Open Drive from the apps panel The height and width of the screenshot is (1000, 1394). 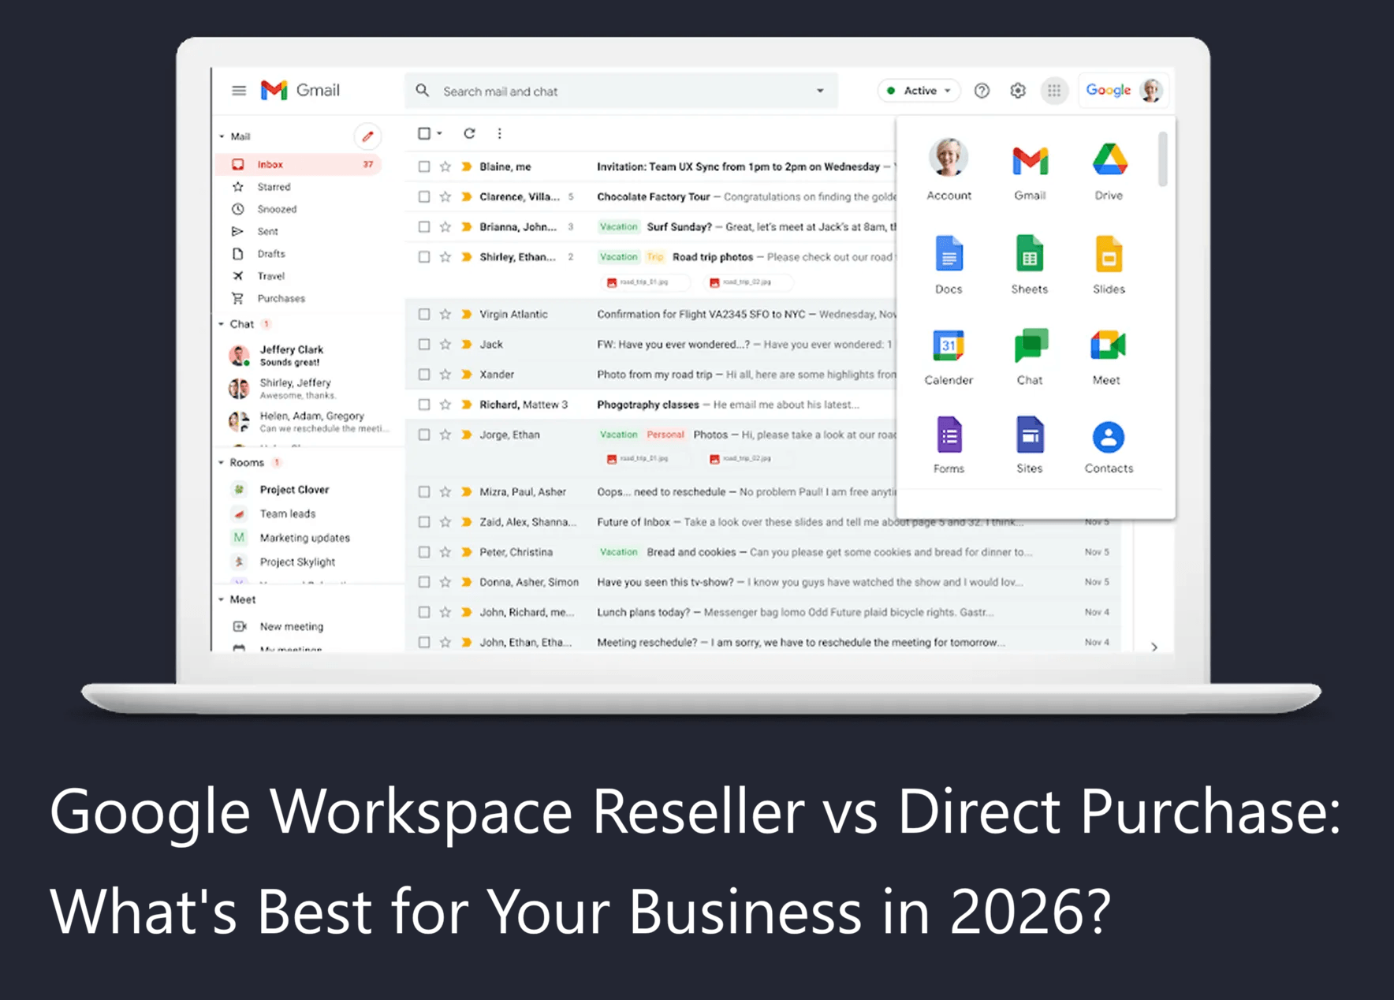pyautogui.click(x=1109, y=172)
